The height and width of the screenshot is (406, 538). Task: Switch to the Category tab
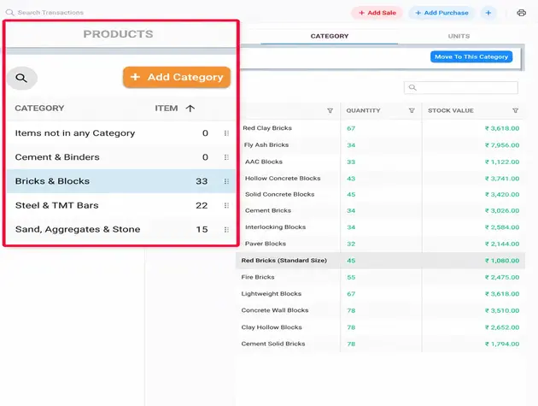pyautogui.click(x=330, y=36)
